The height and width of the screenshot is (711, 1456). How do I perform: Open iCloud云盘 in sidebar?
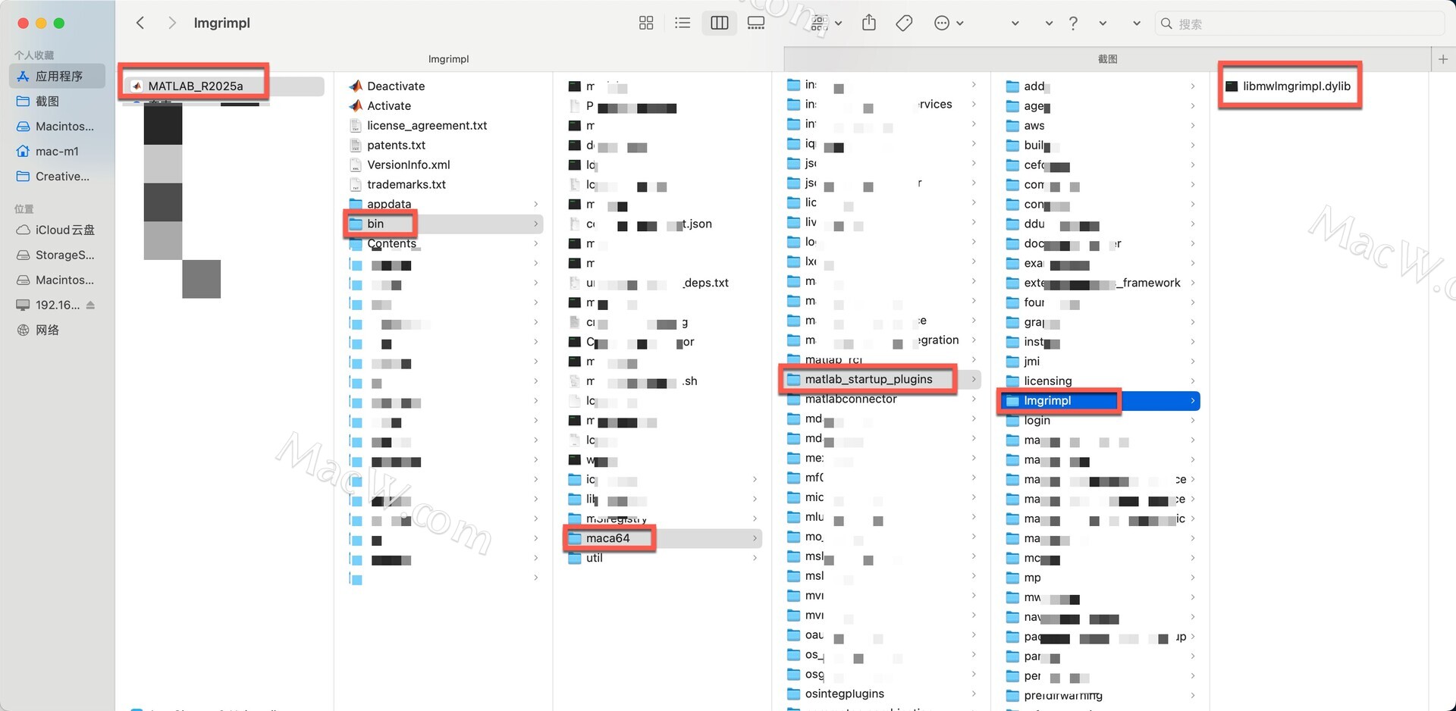click(64, 230)
